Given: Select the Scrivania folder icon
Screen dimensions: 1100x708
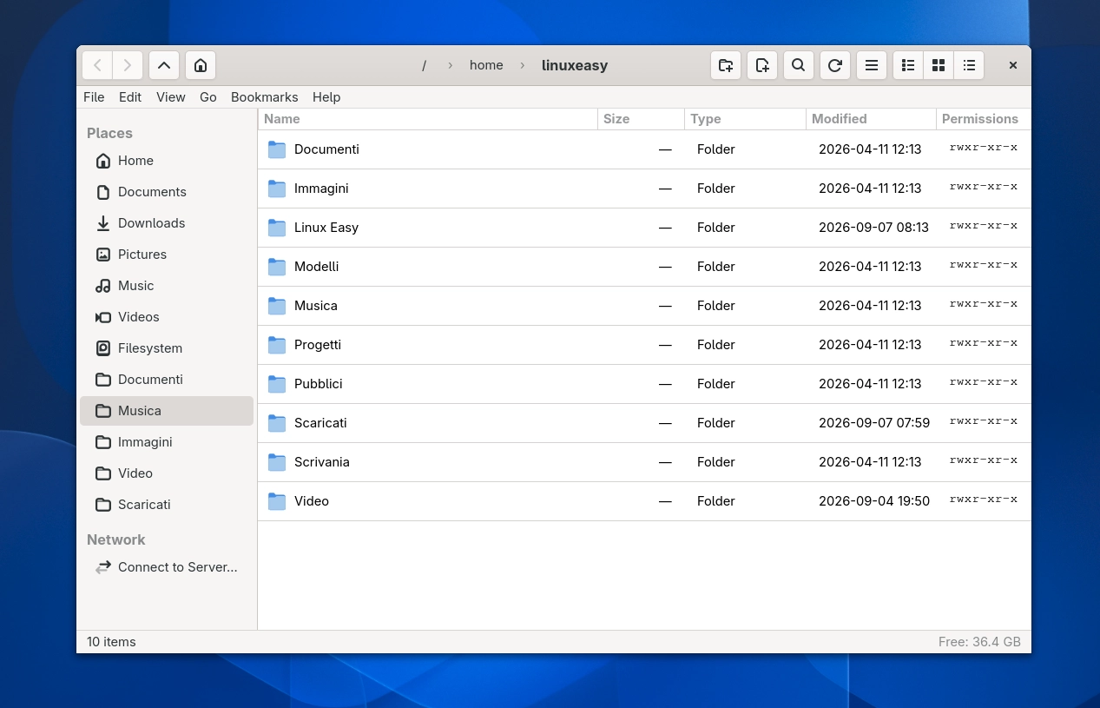Looking at the screenshot, I should click(x=277, y=462).
